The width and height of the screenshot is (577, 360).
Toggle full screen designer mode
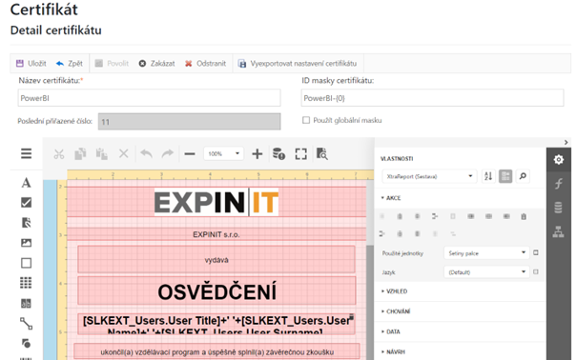point(301,154)
